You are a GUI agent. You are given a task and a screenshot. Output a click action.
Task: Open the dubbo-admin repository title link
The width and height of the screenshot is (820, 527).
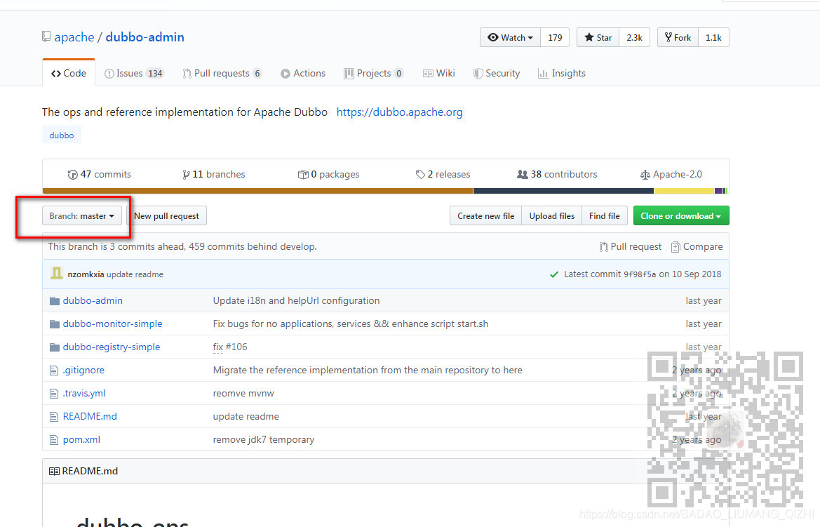click(145, 37)
